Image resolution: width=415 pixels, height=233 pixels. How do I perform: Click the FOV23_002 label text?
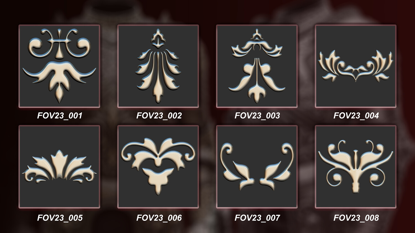coord(159,115)
